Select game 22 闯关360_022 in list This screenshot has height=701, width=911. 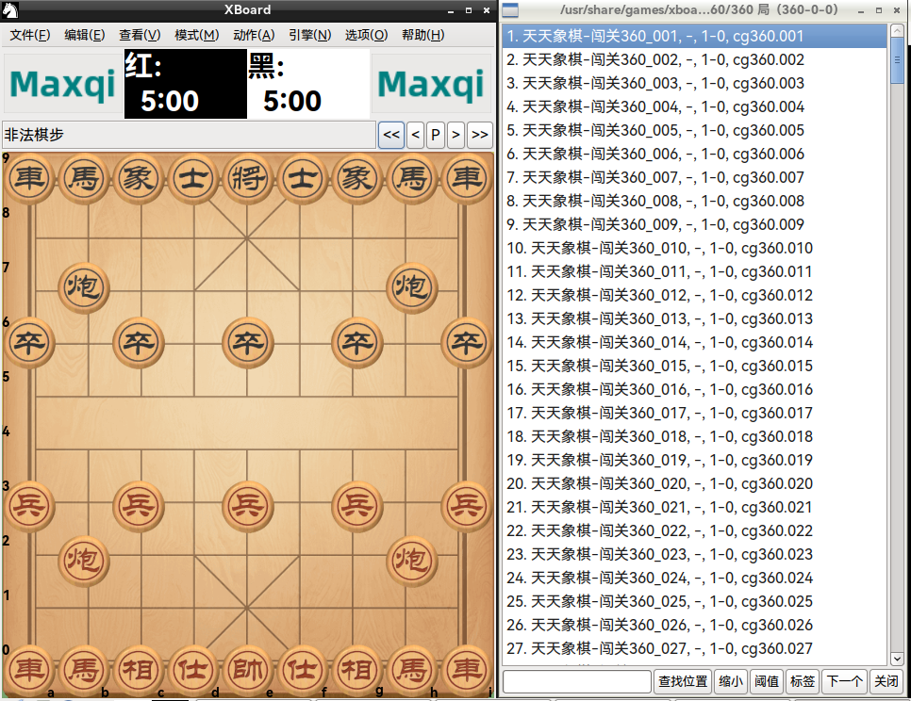click(695, 530)
